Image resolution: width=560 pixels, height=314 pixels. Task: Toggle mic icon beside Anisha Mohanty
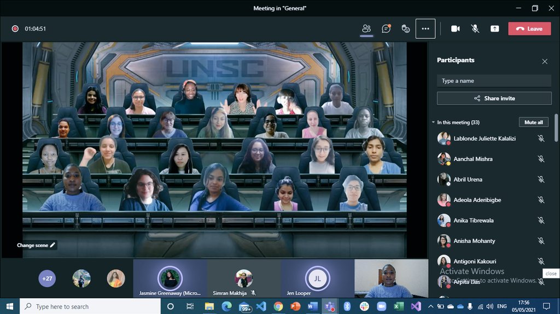click(x=541, y=241)
